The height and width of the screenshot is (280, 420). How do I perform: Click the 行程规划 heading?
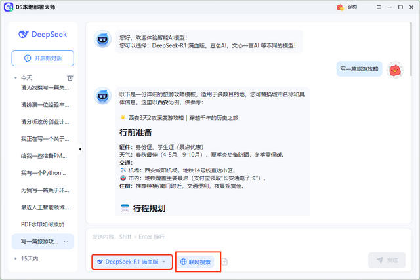pyautogui.click(x=149, y=209)
